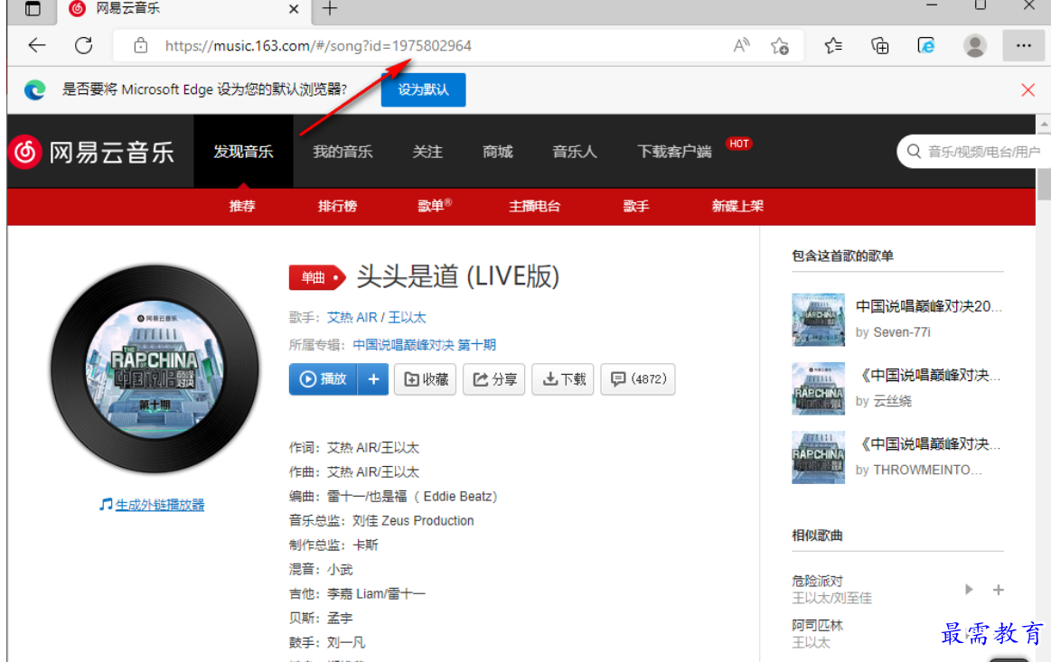
Task: Open comments button showing (4872)
Action: coord(638,379)
